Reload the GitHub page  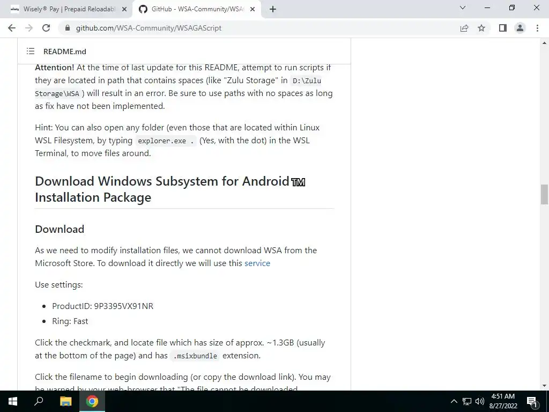46,28
